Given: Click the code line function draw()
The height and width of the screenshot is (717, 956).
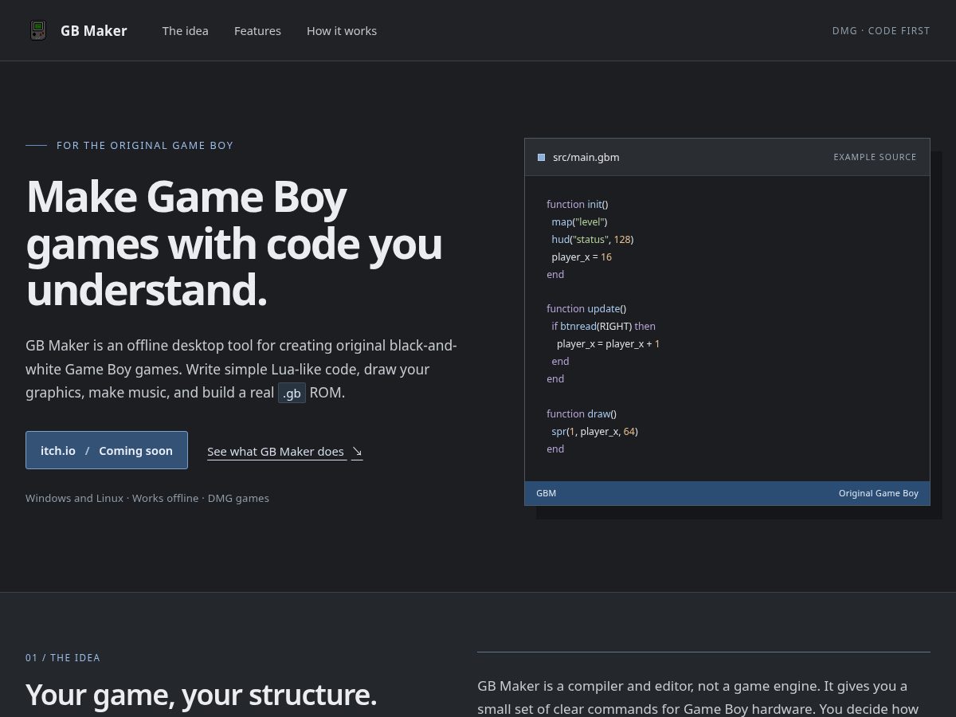Looking at the screenshot, I should pos(582,413).
